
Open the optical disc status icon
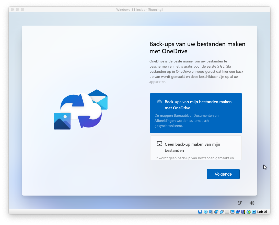205,212
